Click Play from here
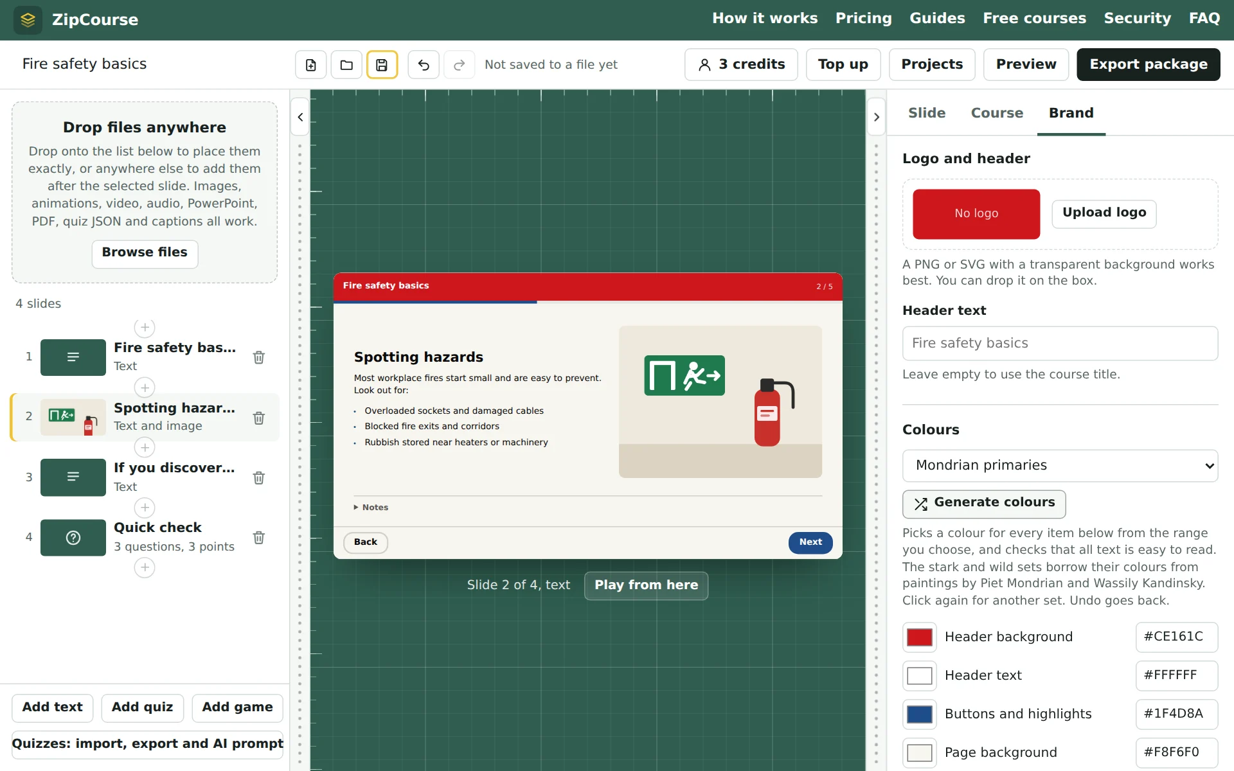 tap(646, 585)
